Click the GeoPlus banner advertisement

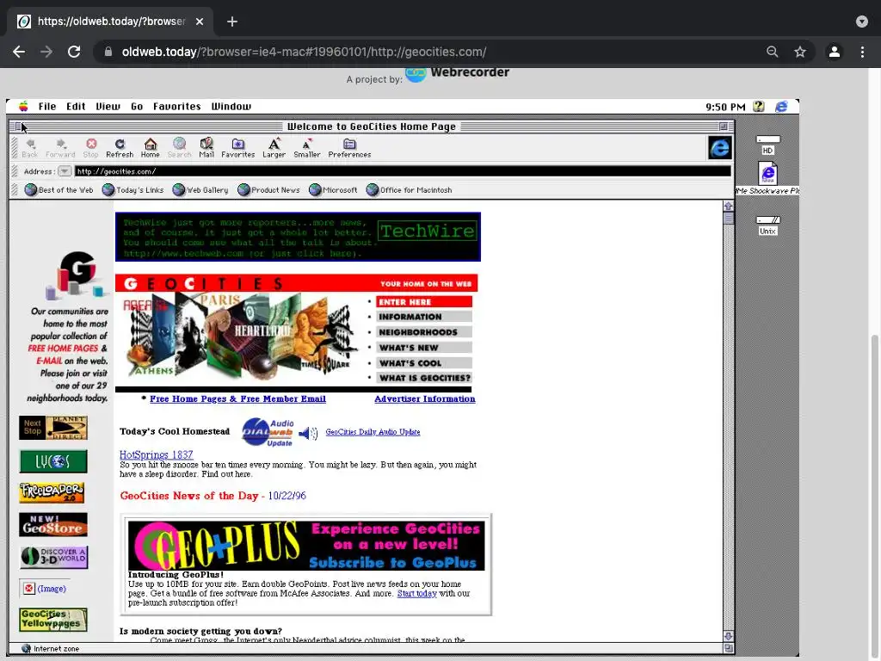pyautogui.click(x=306, y=545)
